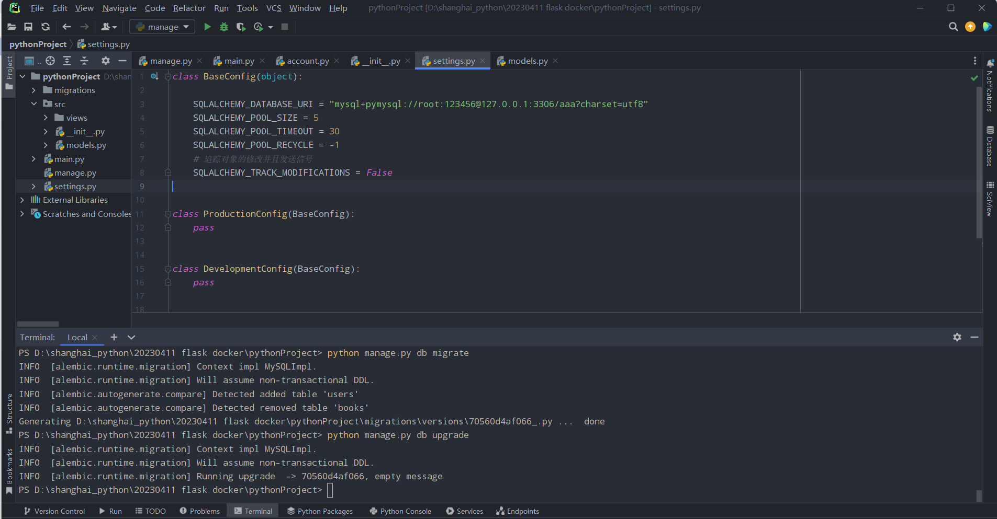This screenshot has height=519, width=997.
Task: Open Version Control tool window
Action: click(x=54, y=511)
